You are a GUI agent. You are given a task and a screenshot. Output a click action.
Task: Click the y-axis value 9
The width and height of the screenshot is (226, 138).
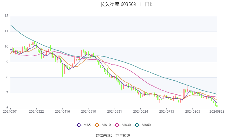coord(7,62)
